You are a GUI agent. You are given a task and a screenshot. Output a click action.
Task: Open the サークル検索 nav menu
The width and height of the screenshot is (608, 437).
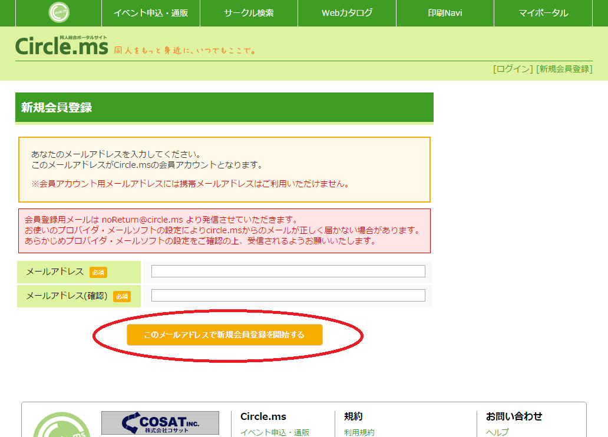(x=249, y=13)
